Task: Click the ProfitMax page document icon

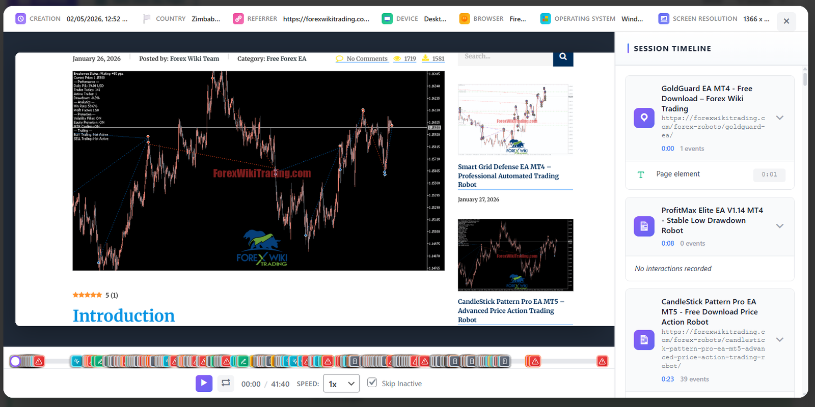Action: (644, 226)
